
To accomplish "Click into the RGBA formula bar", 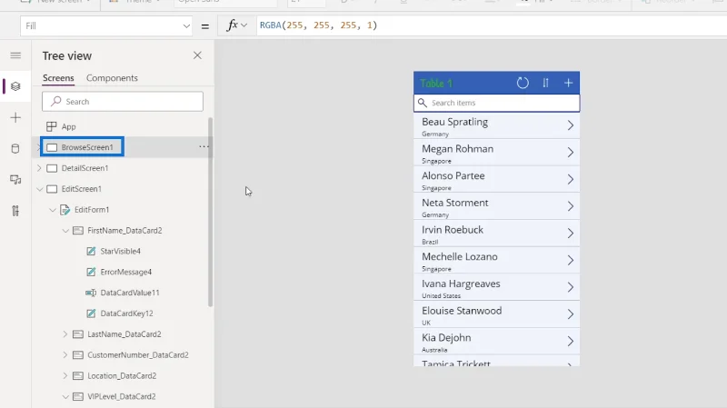I will [x=492, y=25].
